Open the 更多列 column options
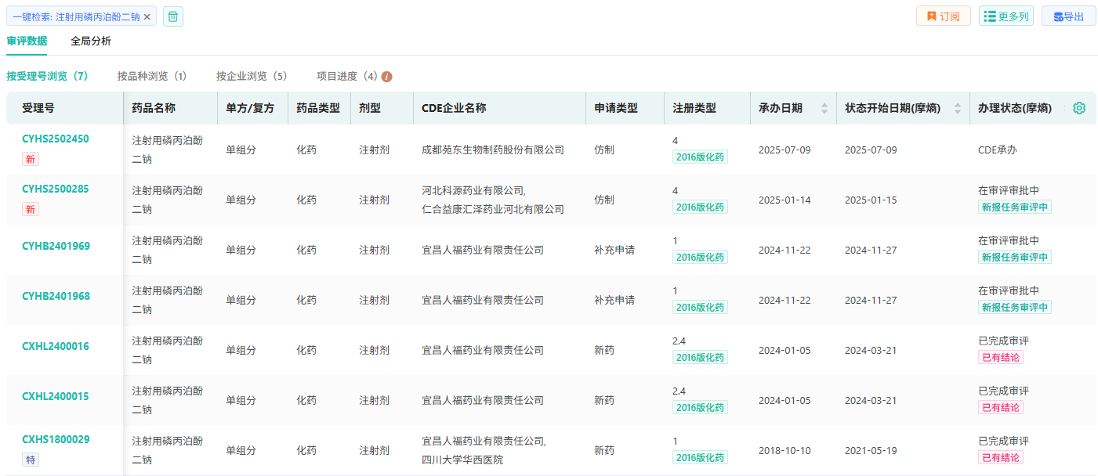The height and width of the screenshot is (476, 1098). pyautogui.click(x=1006, y=16)
